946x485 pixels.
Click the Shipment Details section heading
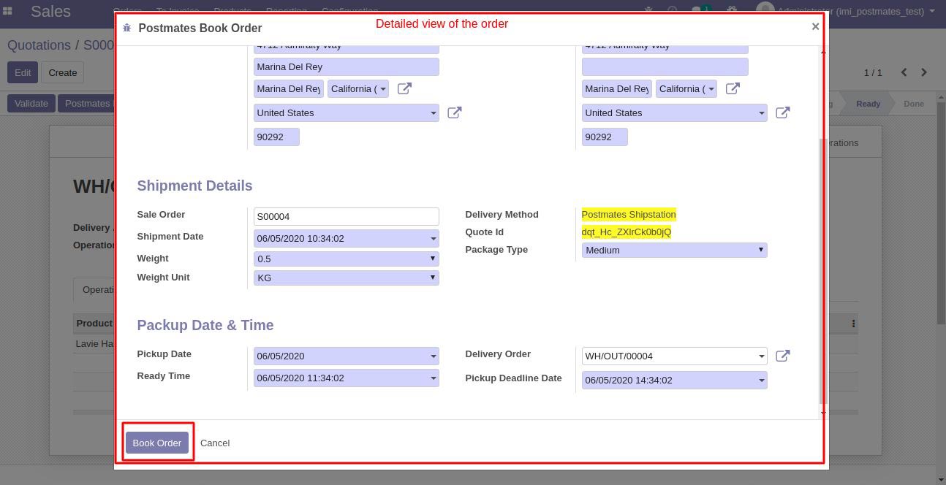[194, 186]
